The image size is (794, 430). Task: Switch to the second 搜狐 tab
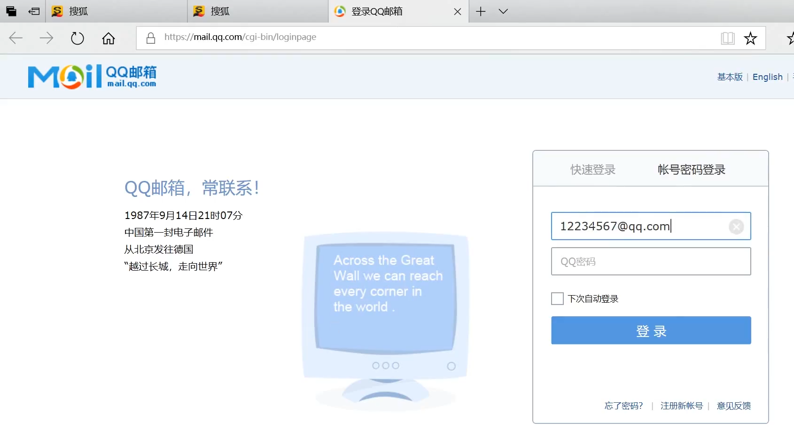coord(257,11)
